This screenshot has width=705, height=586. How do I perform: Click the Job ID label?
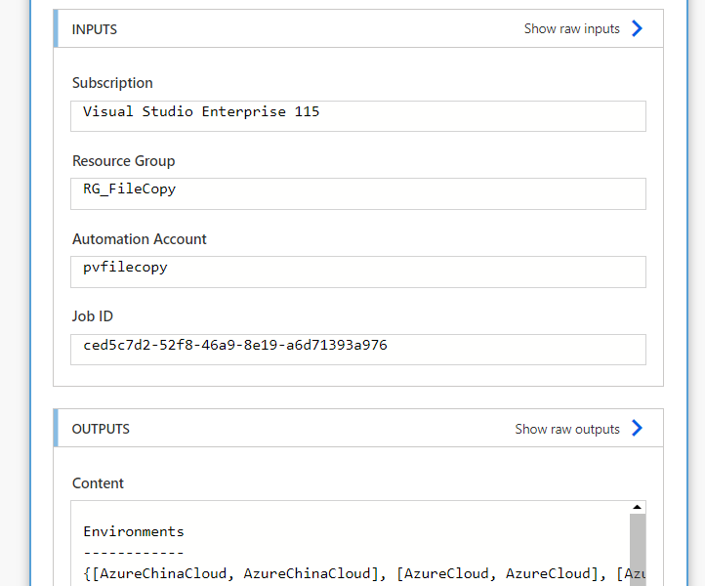pyautogui.click(x=93, y=316)
